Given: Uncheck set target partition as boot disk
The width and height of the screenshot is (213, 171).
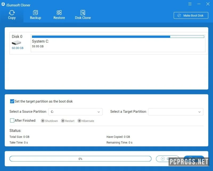Looking at the screenshot, I should click(12, 101).
